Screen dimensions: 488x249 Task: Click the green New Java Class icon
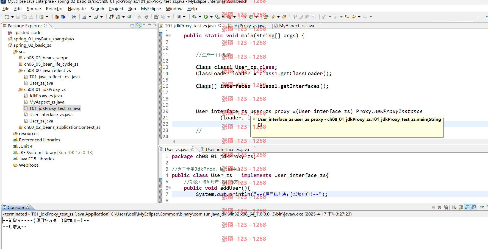click(x=251, y=17)
